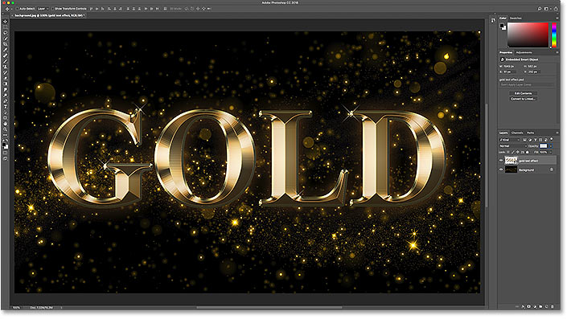
Task: Click the rainbow hue slider
Action: (554, 35)
